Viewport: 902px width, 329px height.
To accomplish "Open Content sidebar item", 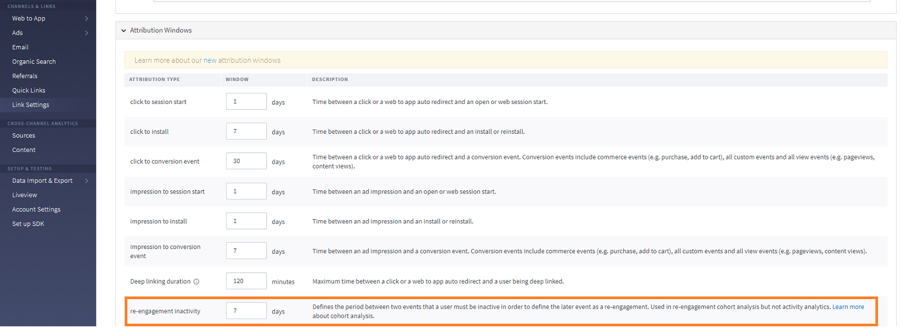I will tap(24, 150).
